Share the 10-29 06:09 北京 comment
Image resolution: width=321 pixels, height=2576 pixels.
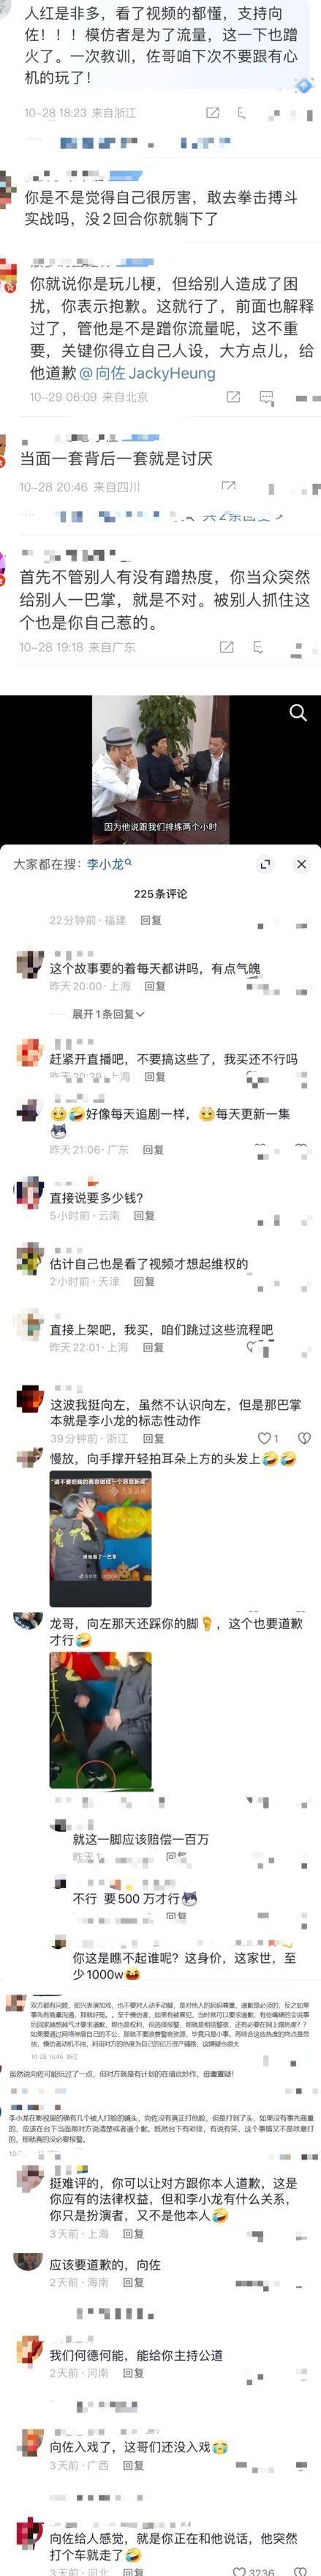[x=233, y=397]
